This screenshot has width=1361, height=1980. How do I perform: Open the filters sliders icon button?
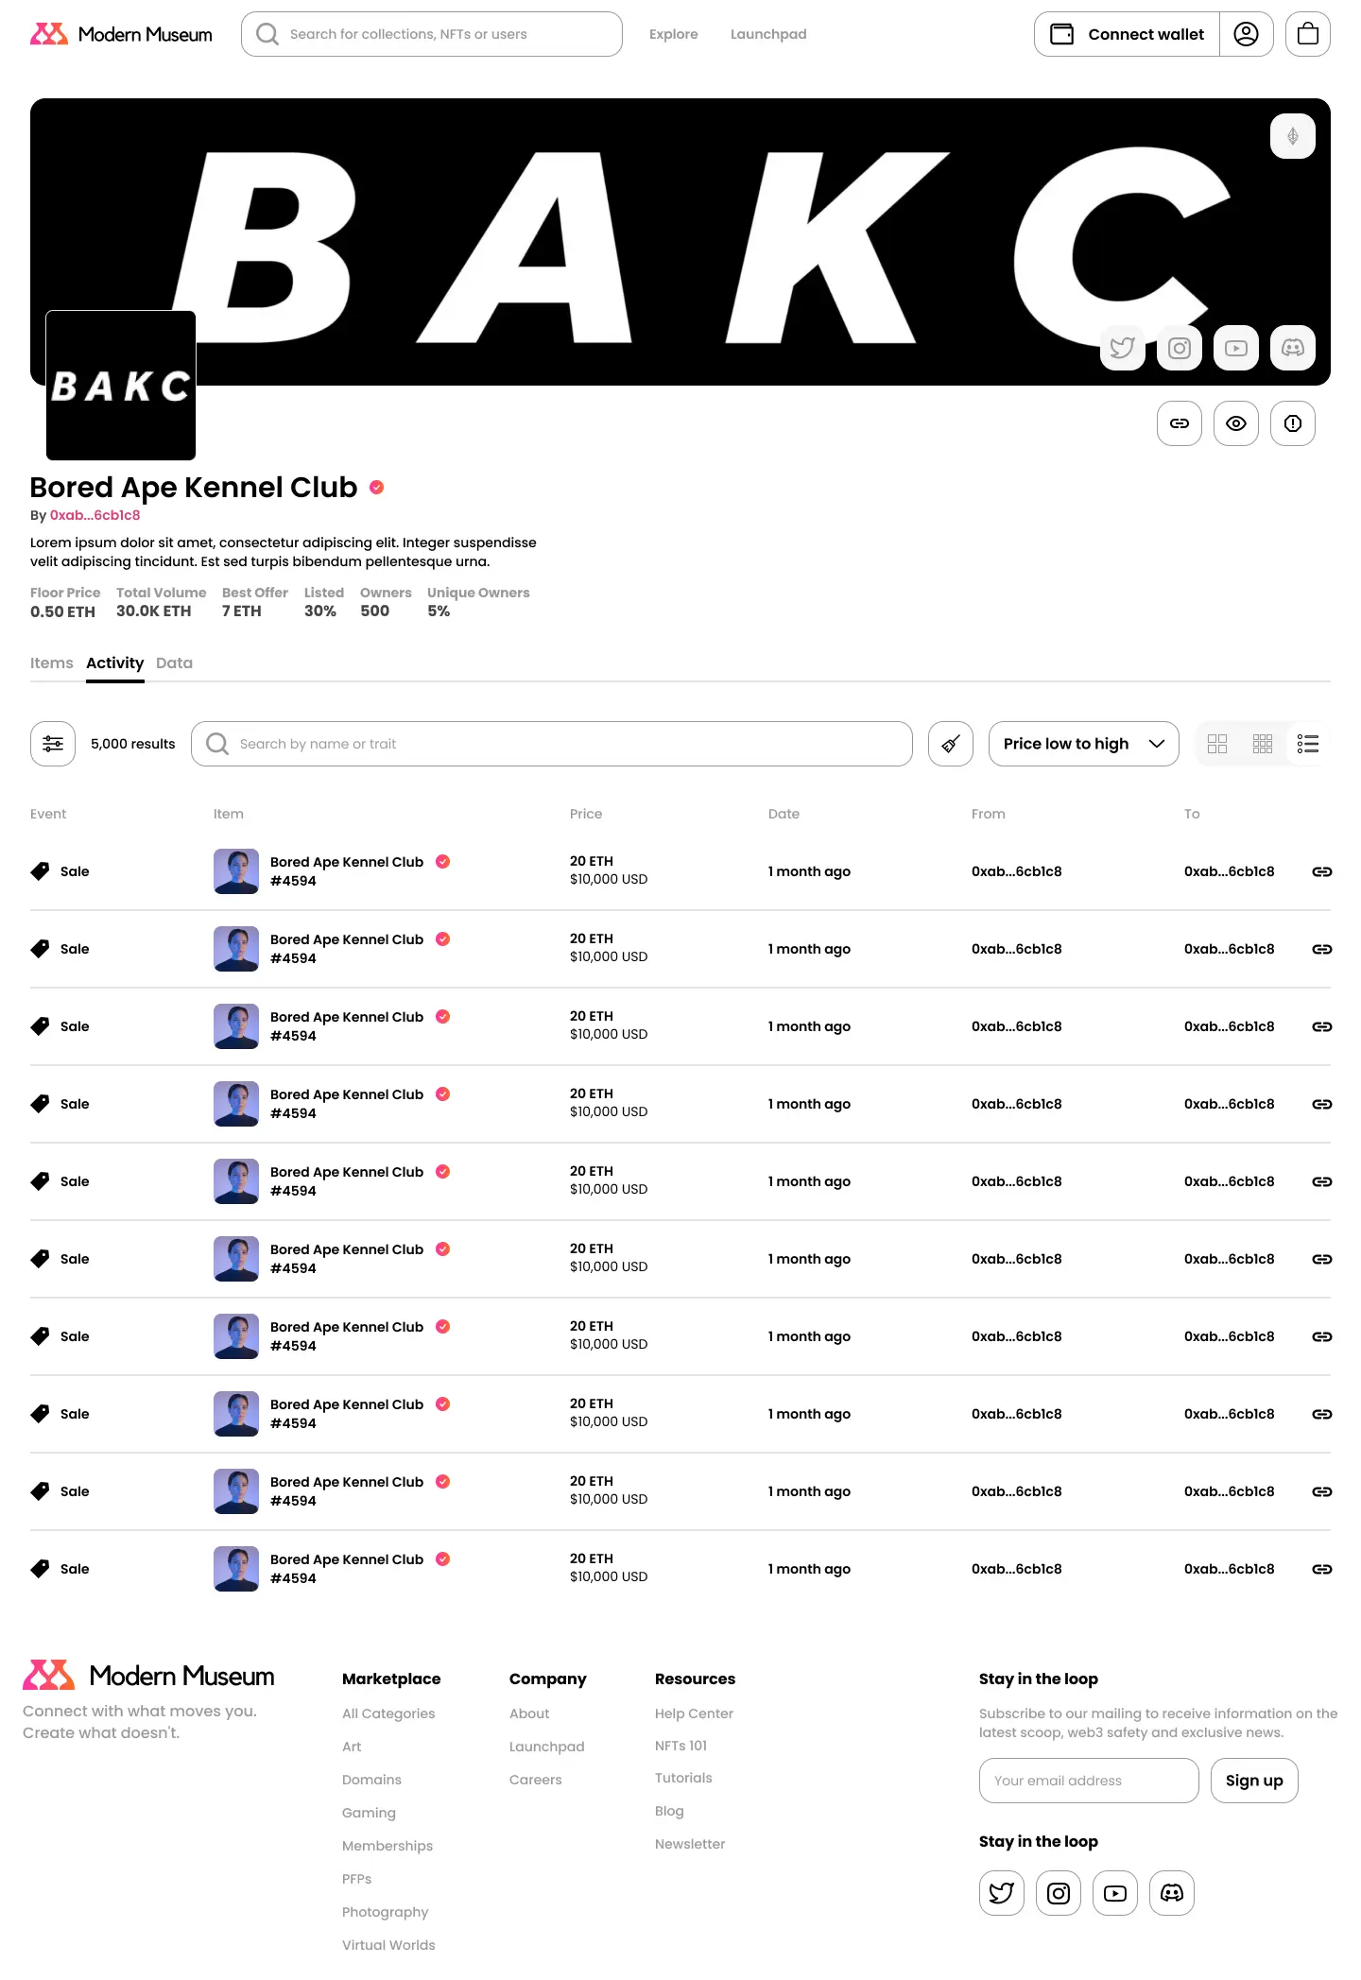coord(53,744)
